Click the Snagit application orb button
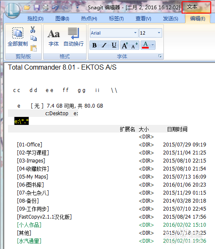 pos(12,11)
